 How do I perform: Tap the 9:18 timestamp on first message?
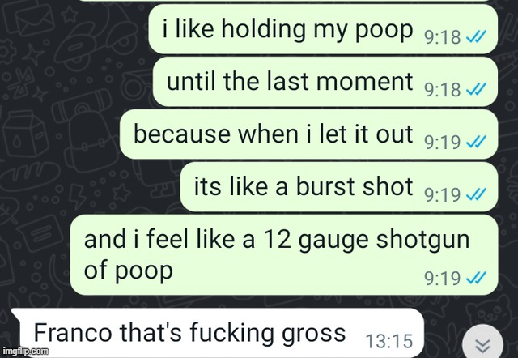(x=443, y=37)
